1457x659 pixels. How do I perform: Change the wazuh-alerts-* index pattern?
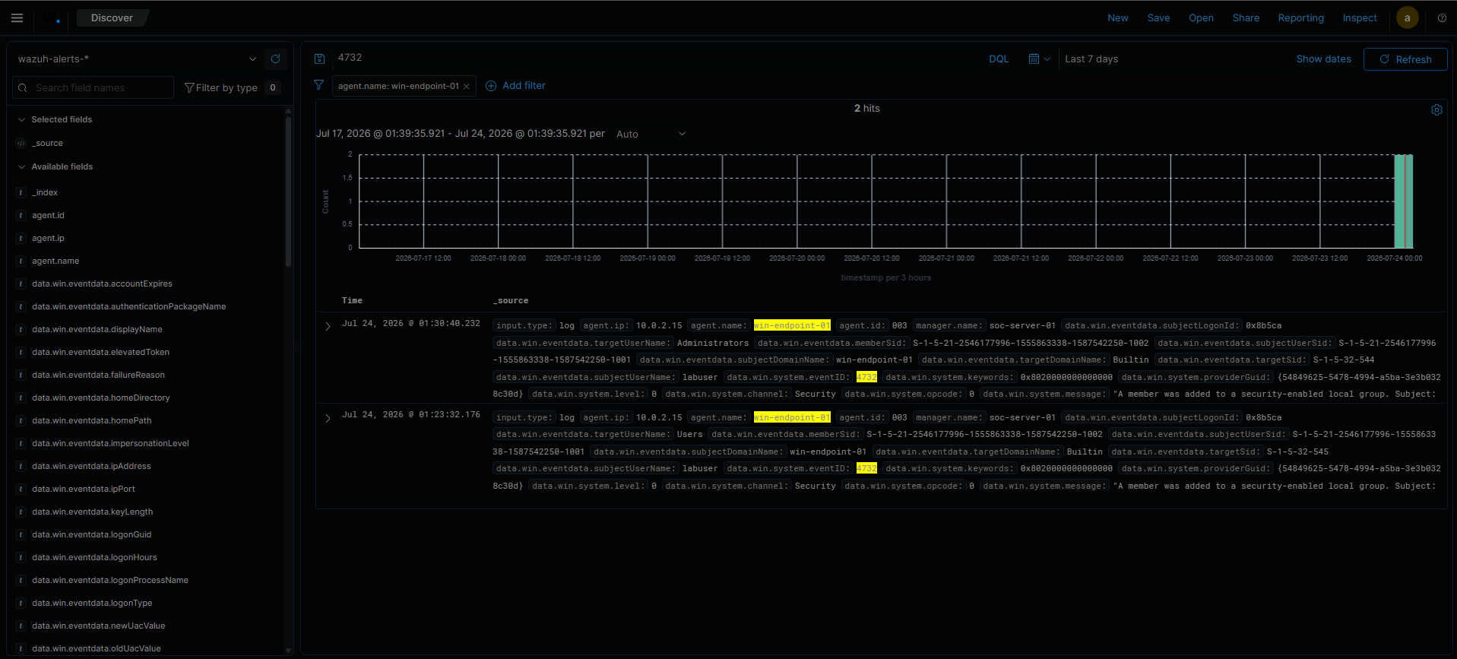coord(137,59)
